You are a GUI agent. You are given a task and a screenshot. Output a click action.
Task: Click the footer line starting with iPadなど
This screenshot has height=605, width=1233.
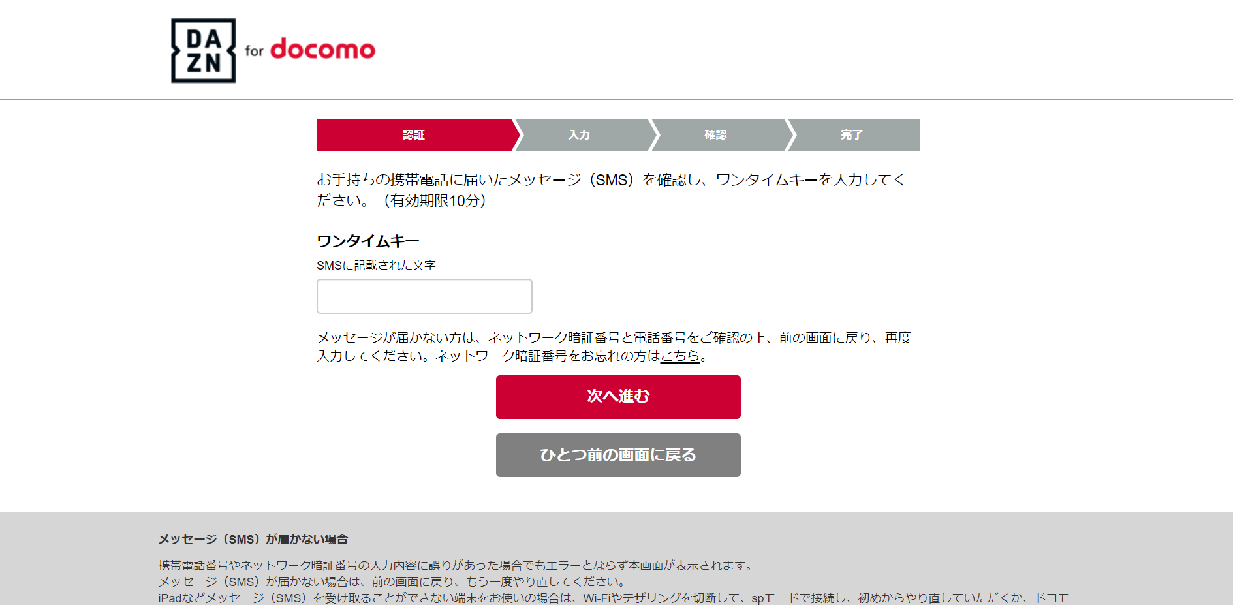(x=614, y=598)
